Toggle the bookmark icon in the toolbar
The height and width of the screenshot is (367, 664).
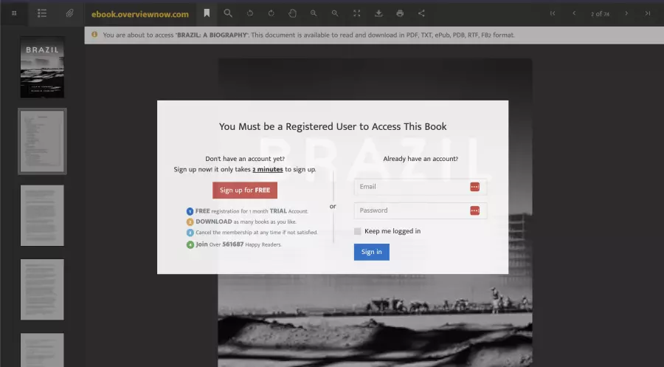tap(207, 13)
